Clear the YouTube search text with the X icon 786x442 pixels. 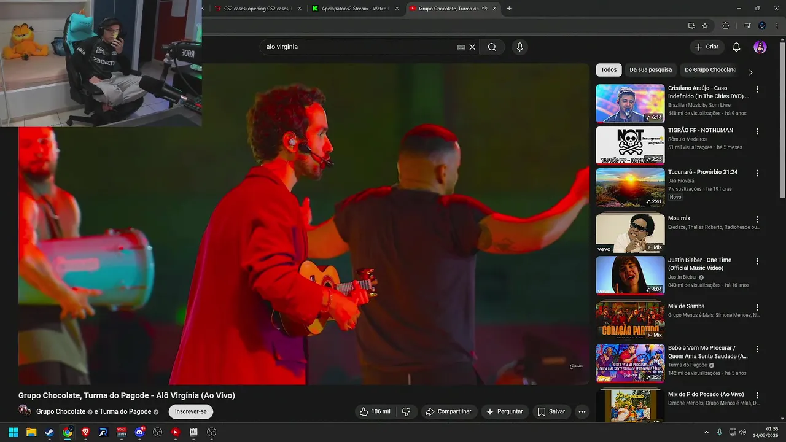point(472,47)
